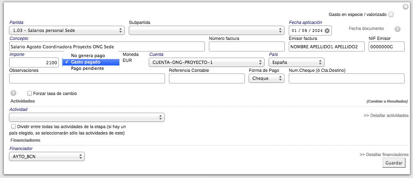Select "No genera pago" option

(88, 55)
